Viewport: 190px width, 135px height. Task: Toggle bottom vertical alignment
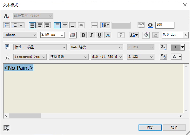[x=72, y=25]
